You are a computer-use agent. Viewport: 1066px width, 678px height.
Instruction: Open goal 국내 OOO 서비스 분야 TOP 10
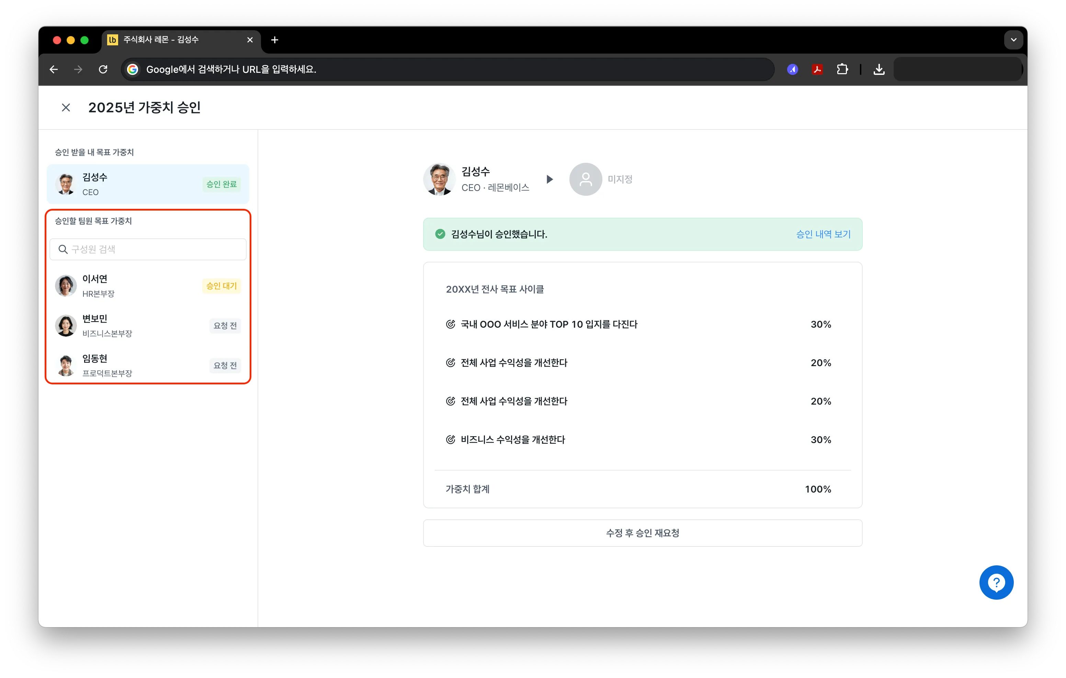pos(549,325)
